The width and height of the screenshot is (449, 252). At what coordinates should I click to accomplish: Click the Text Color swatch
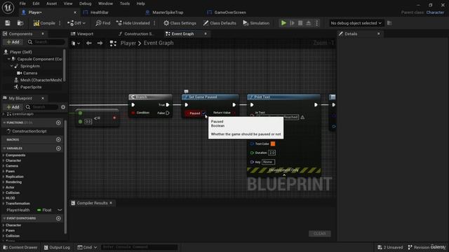tap(273, 143)
